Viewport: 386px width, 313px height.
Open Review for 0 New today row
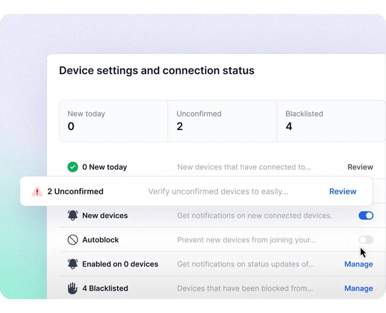(x=360, y=167)
